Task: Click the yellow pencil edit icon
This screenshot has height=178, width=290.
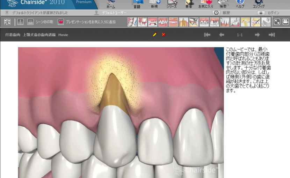Action: point(154,35)
